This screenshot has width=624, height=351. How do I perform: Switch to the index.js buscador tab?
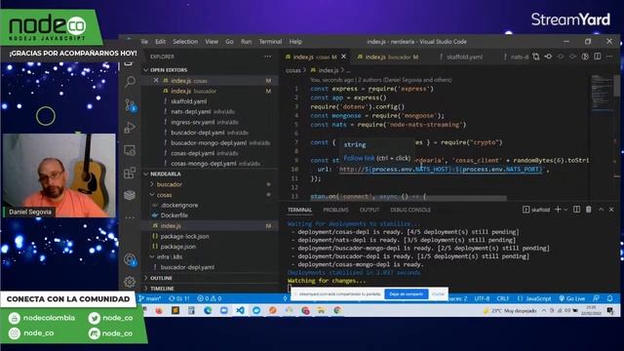(x=388, y=57)
